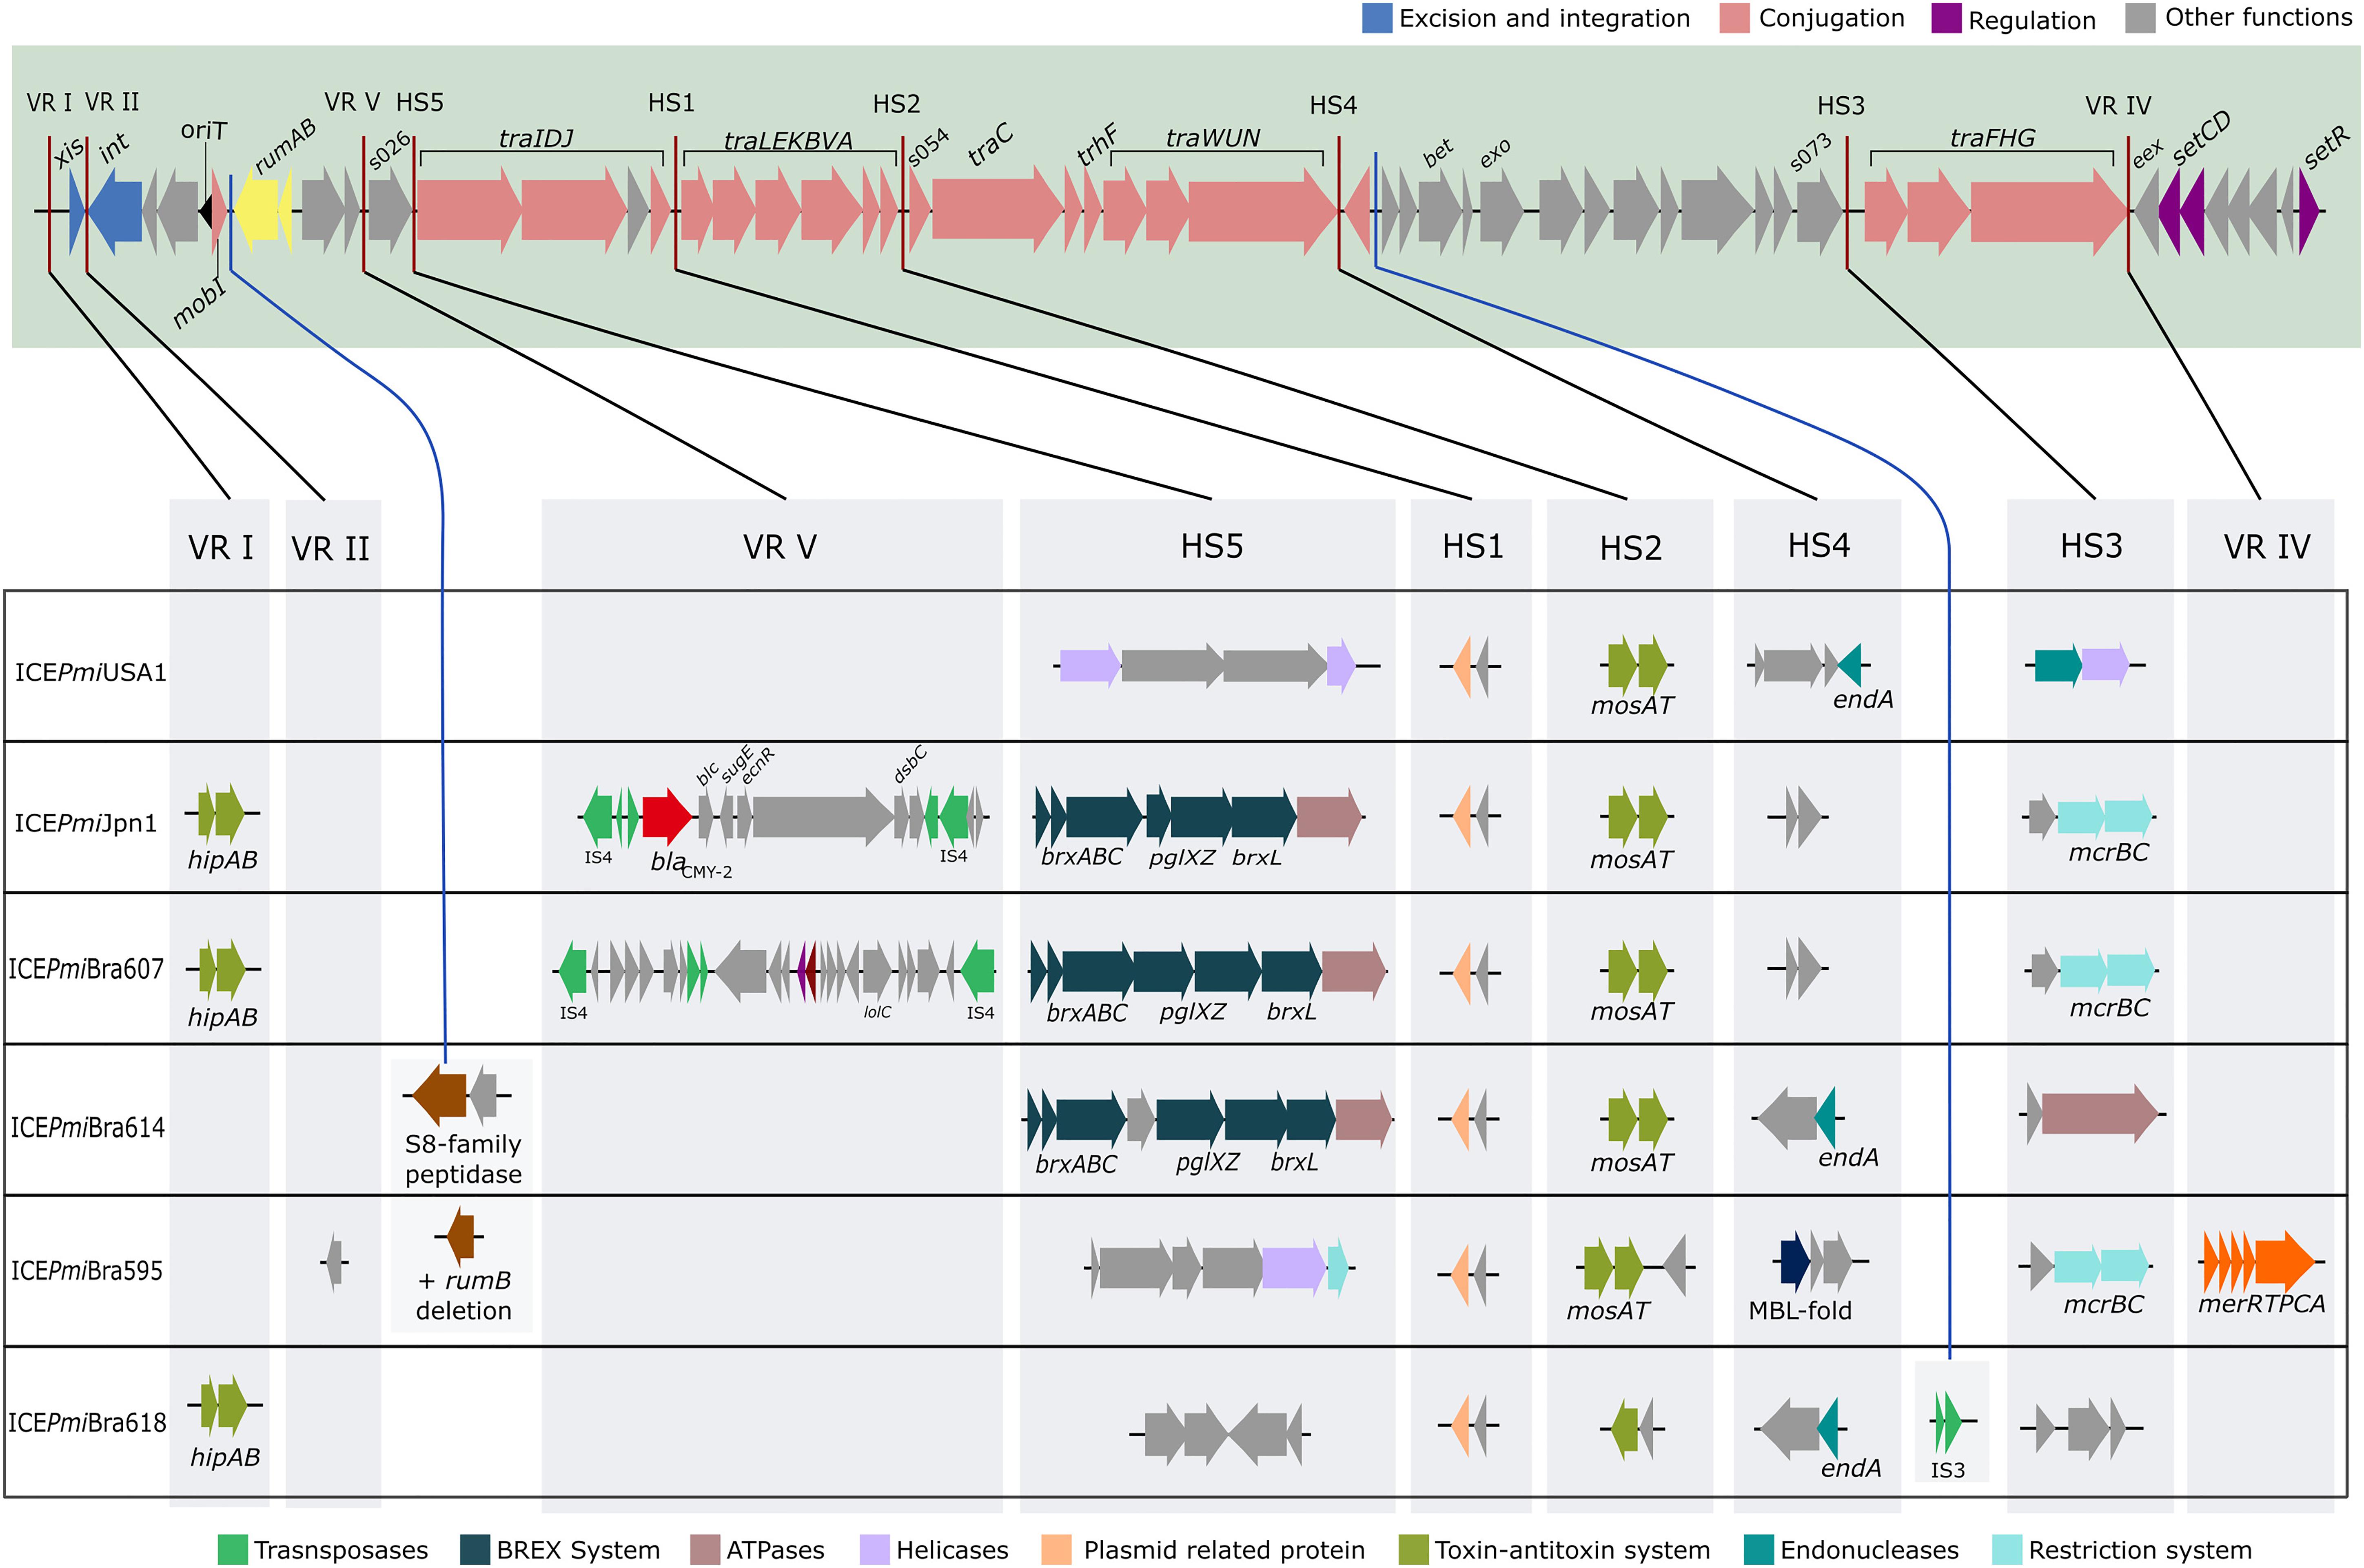This screenshot has width=2364, height=1568.
Task: Click the green IS3 transposase arrows
Action: point(1948,1421)
